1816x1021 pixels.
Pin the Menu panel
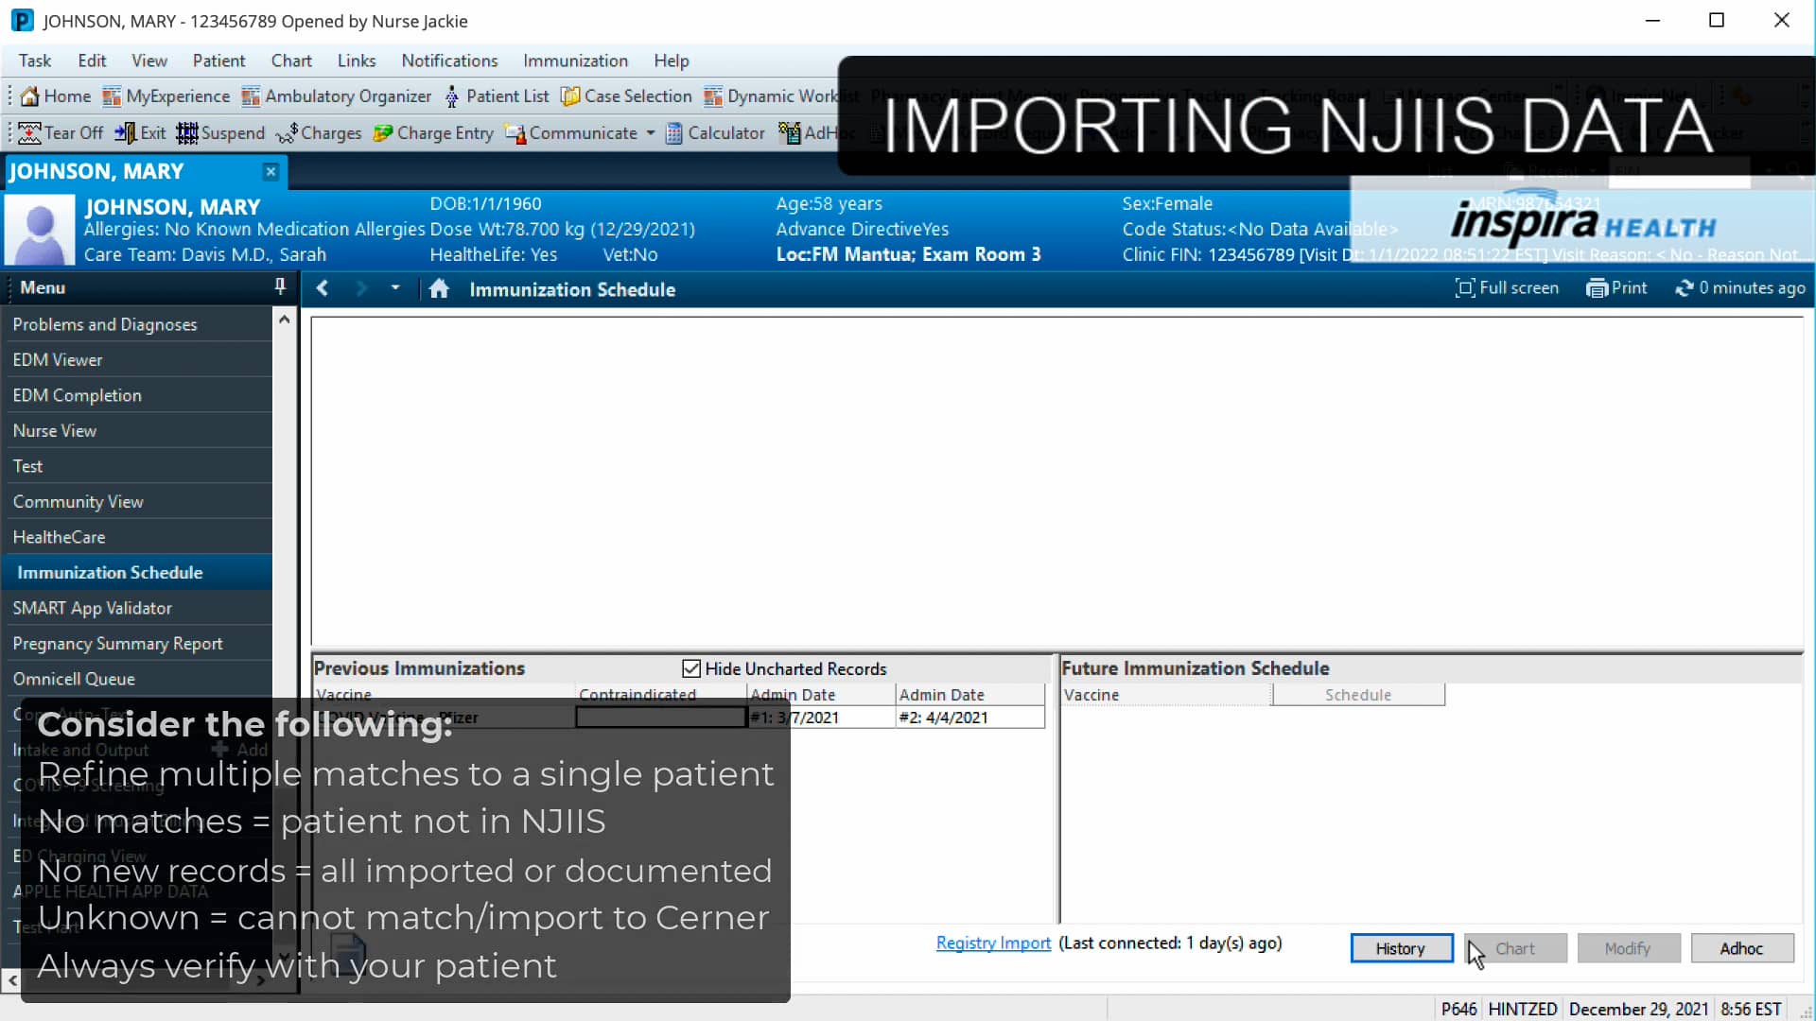click(x=279, y=286)
